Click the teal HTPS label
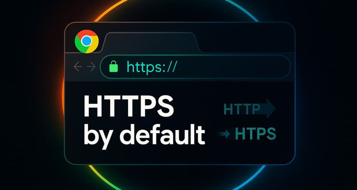357x190 pixels. (255, 133)
